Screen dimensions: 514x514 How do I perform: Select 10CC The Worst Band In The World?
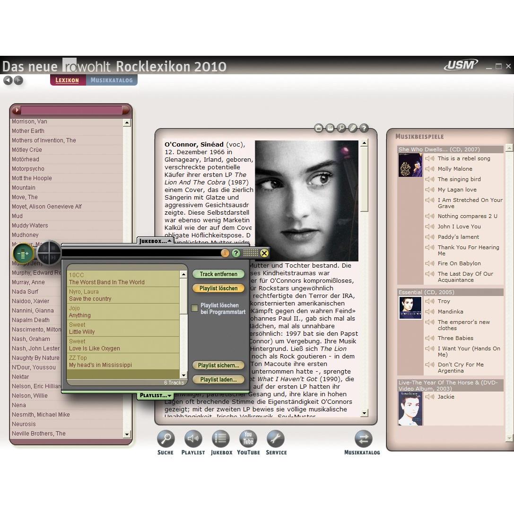[123, 279]
